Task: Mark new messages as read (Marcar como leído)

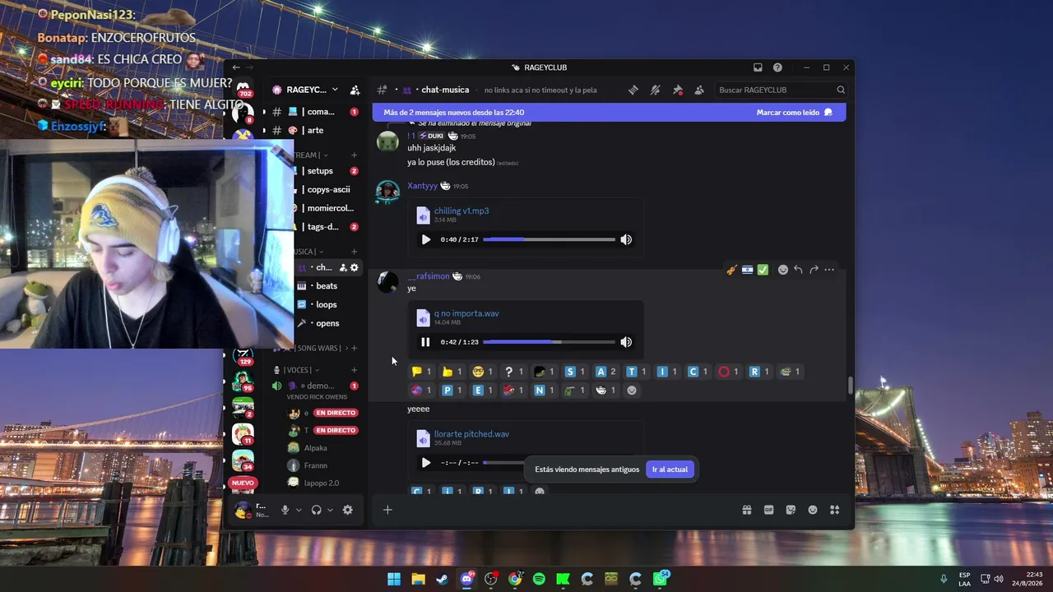Action: [795, 113]
